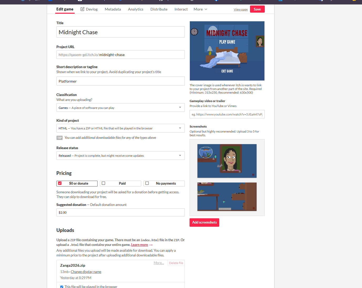This screenshot has height=288, width=362.
Task: Select the Paid pricing checkbox
Action: [104, 183]
